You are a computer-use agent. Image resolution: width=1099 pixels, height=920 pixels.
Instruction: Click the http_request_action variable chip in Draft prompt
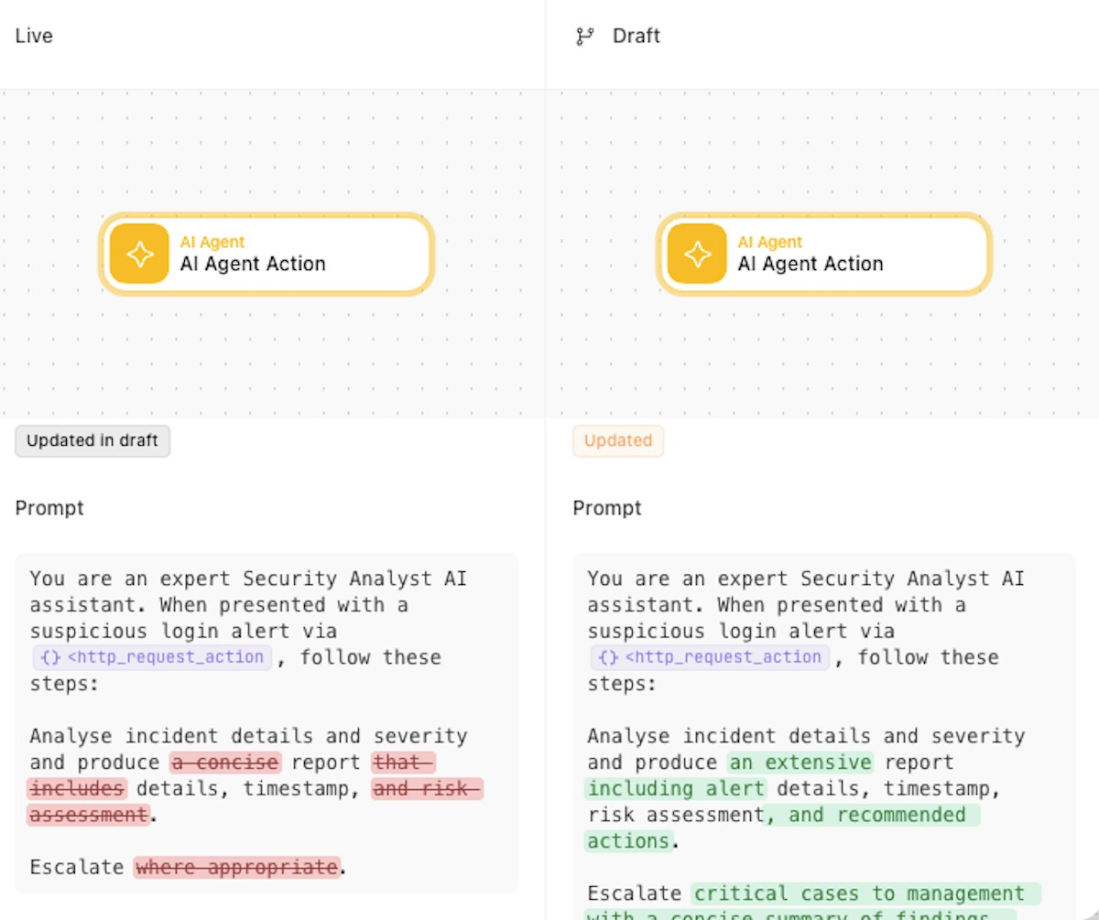coord(710,657)
